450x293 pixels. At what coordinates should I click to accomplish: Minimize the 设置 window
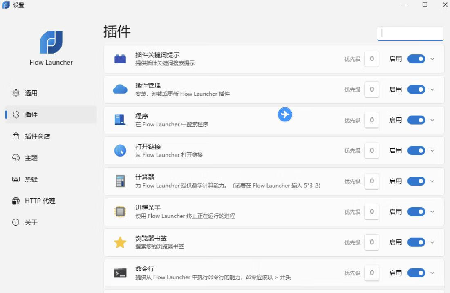coord(404,4)
